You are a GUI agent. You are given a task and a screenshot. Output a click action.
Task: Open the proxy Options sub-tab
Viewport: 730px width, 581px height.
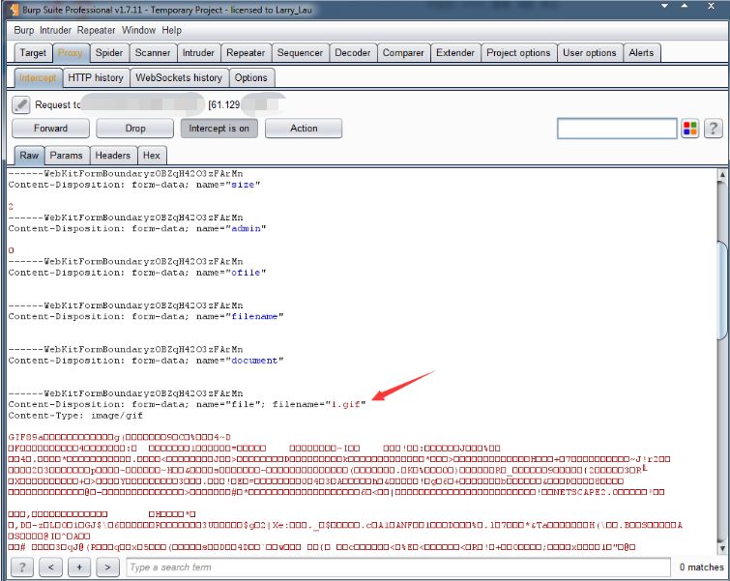251,77
